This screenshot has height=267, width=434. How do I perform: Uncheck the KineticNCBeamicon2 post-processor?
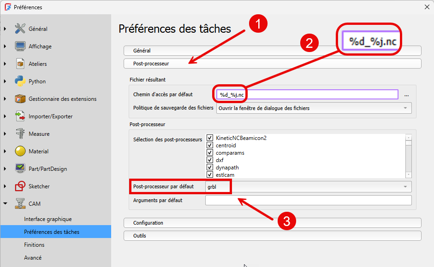[x=210, y=138]
